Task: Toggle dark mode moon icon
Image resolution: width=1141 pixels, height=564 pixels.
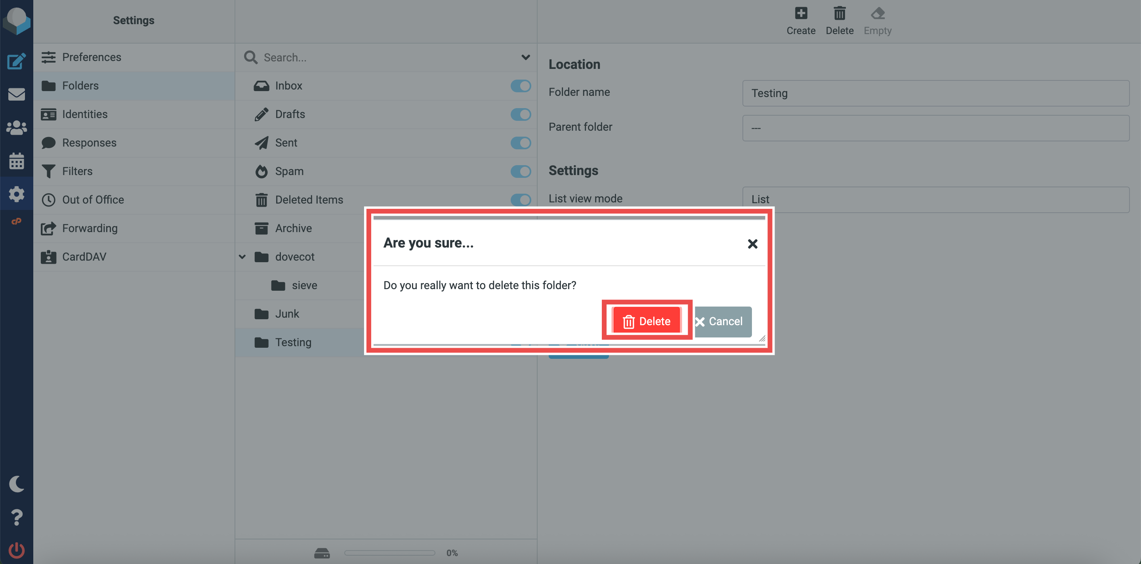Action: coord(16,484)
